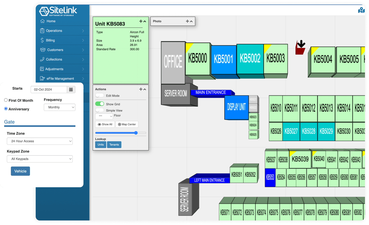The width and height of the screenshot is (369, 225).
Task: Open the Adjustments sidebar menu
Action: (42, 69)
